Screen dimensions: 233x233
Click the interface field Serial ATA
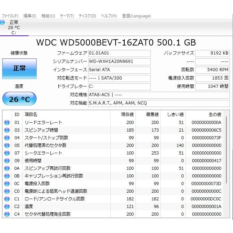(119, 70)
